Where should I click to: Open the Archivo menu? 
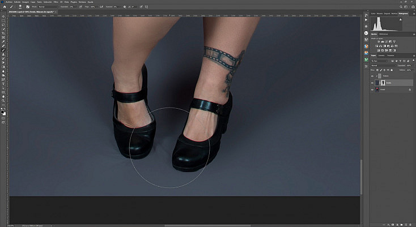(9, 2)
